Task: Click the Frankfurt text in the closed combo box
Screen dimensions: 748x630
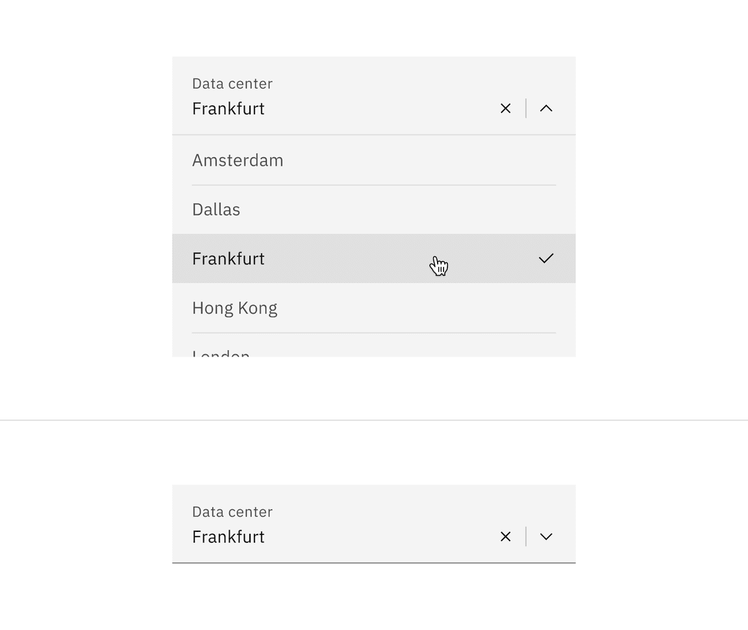Action: tap(228, 536)
